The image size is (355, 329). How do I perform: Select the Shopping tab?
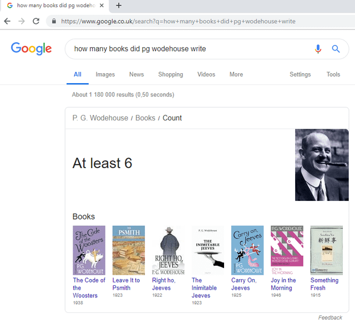[170, 74]
